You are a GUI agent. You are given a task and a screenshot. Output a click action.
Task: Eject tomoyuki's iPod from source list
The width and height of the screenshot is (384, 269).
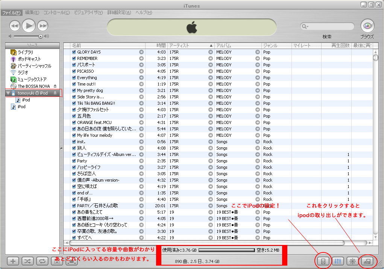[x=55, y=93]
